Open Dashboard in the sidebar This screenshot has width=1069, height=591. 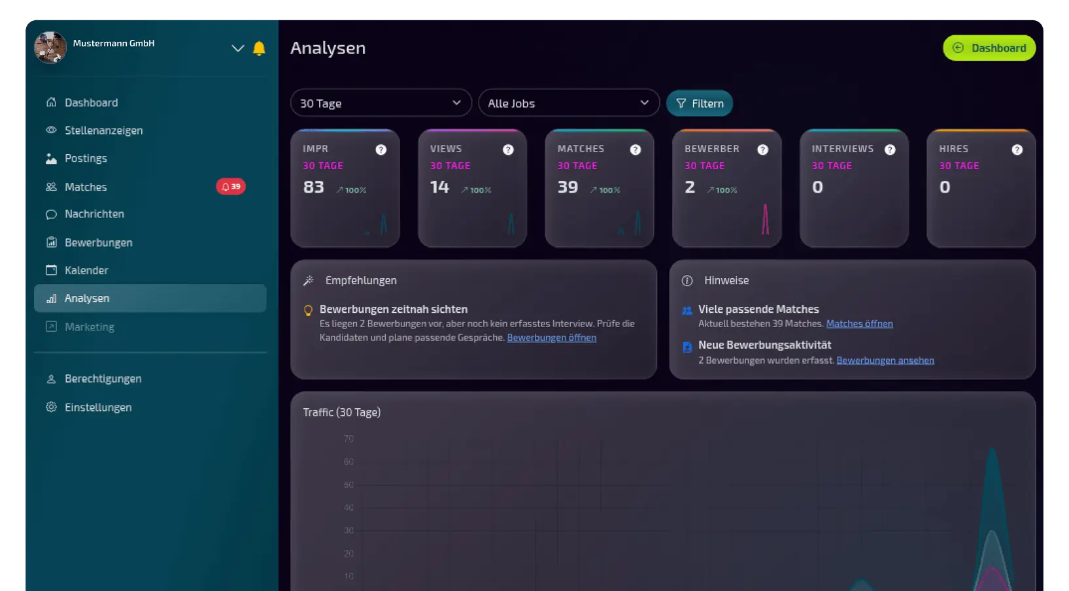[x=150, y=103]
